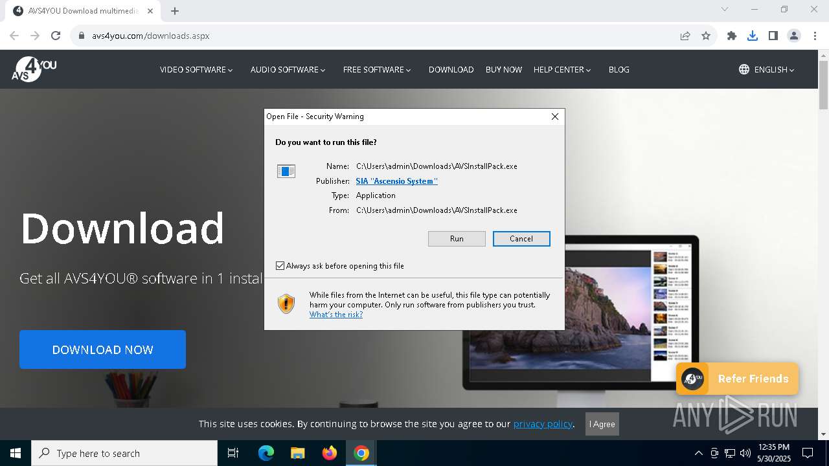Go back in Chrome
This screenshot has width=829, height=466.
14,36
